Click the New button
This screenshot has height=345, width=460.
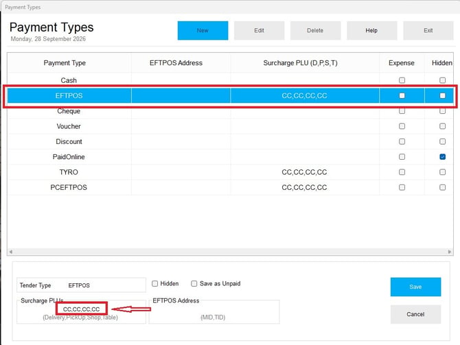point(203,30)
